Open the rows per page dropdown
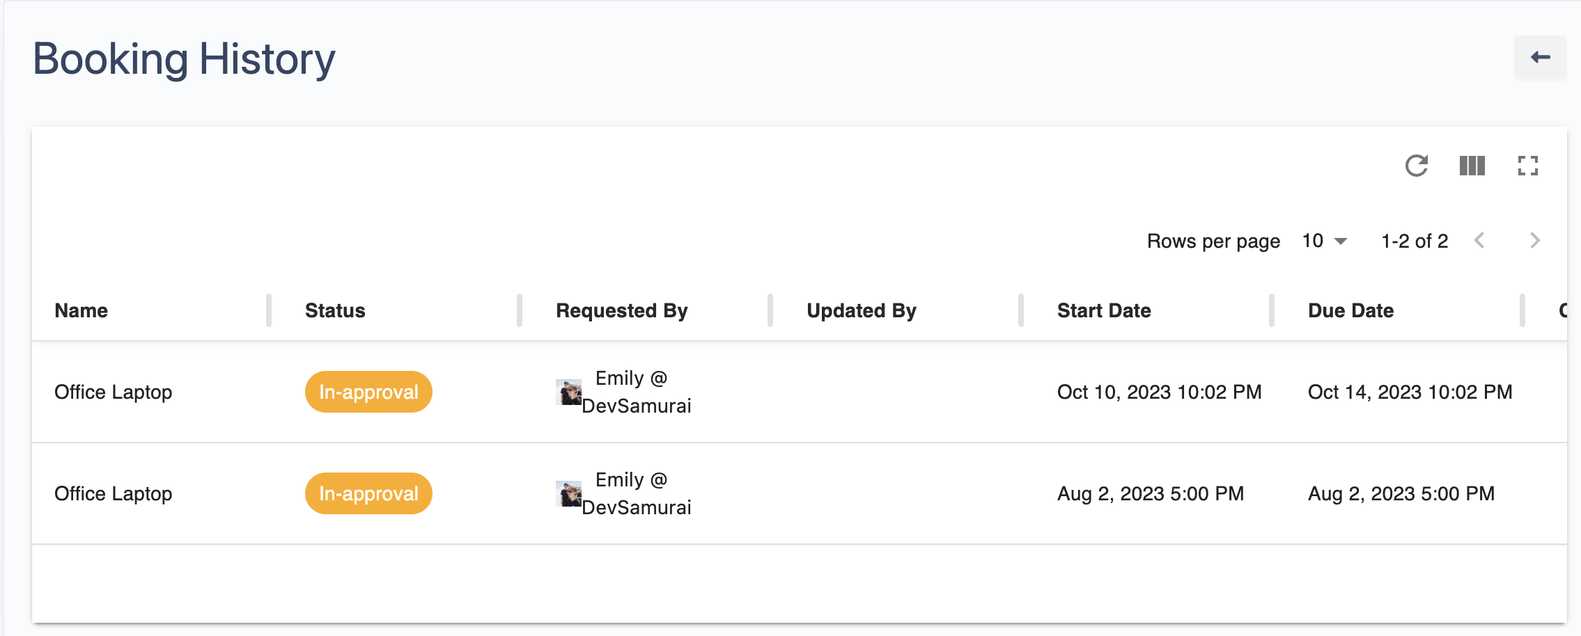 (x=1325, y=241)
